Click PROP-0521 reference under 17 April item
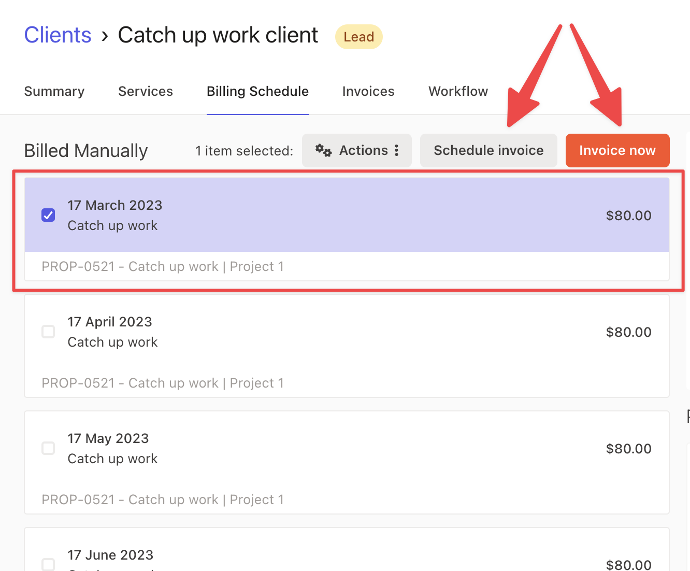This screenshot has height=571, width=690. [x=163, y=383]
